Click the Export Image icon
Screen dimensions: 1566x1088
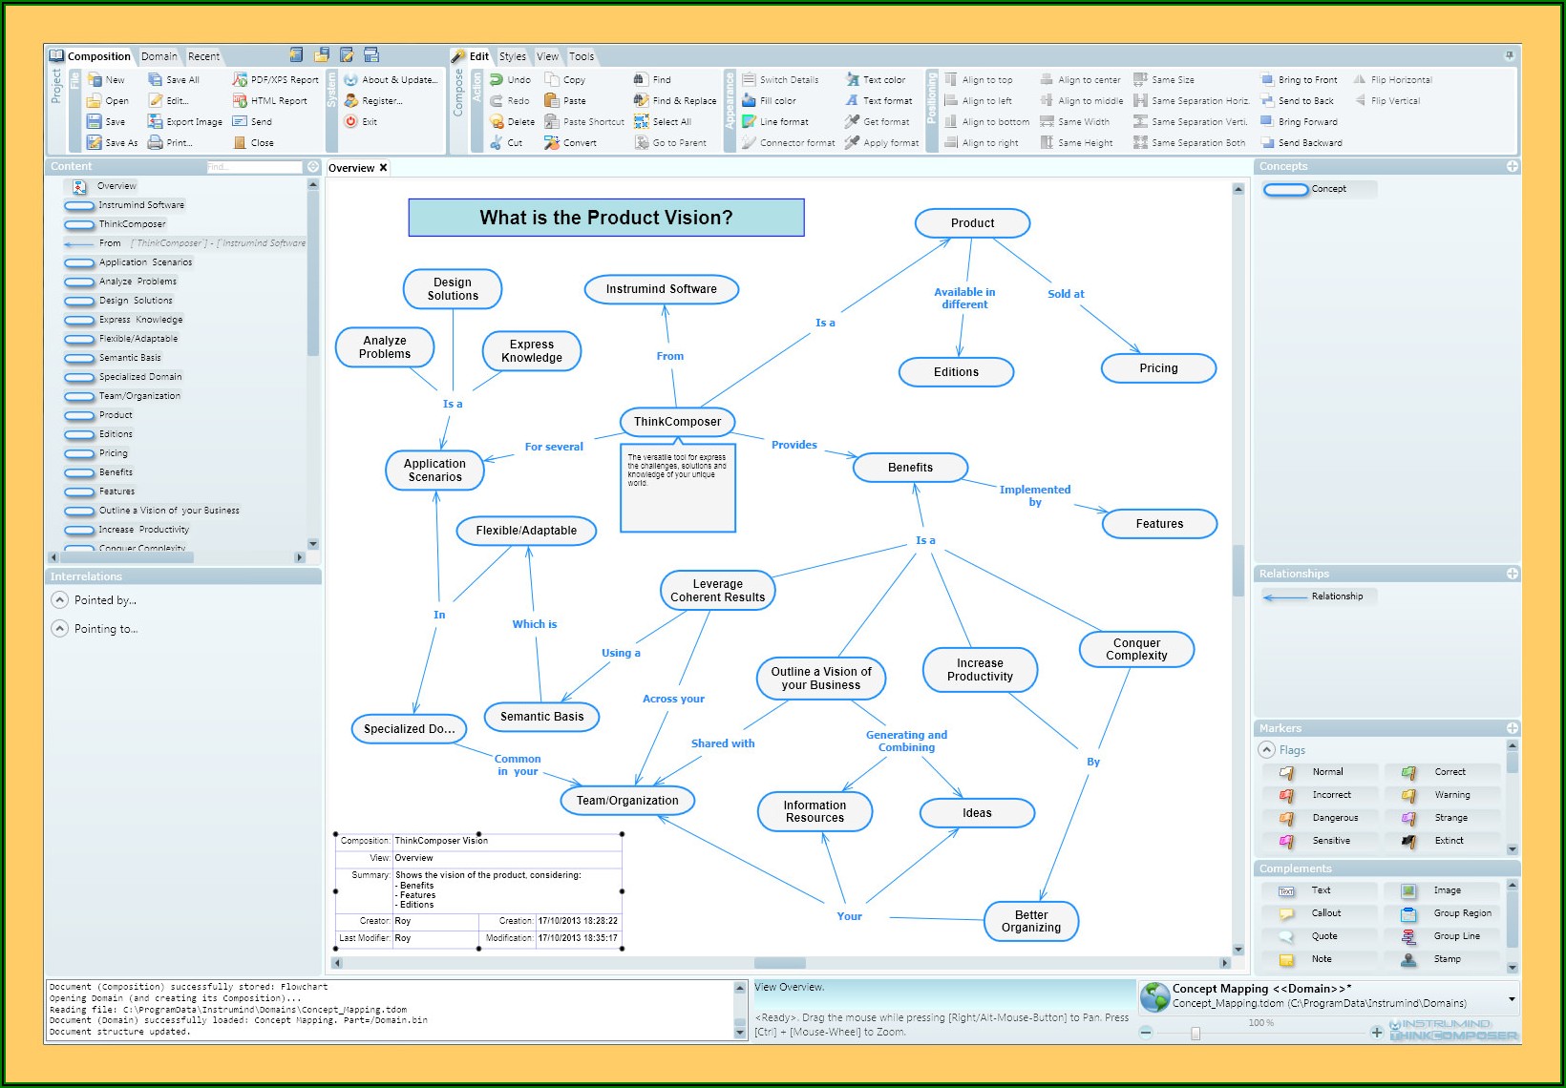155,122
